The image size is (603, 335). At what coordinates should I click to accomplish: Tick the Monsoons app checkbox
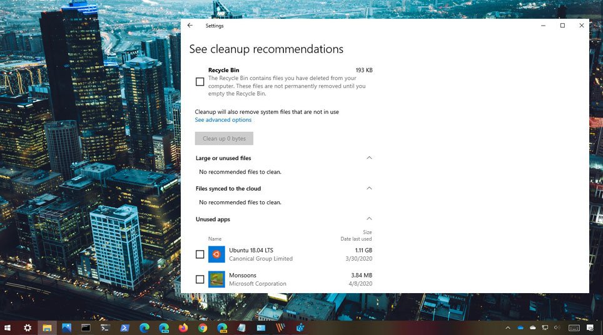(x=200, y=279)
